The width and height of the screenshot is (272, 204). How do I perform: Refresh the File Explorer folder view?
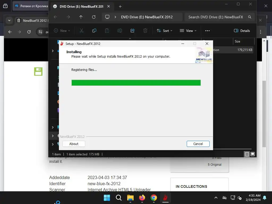tap(94, 17)
